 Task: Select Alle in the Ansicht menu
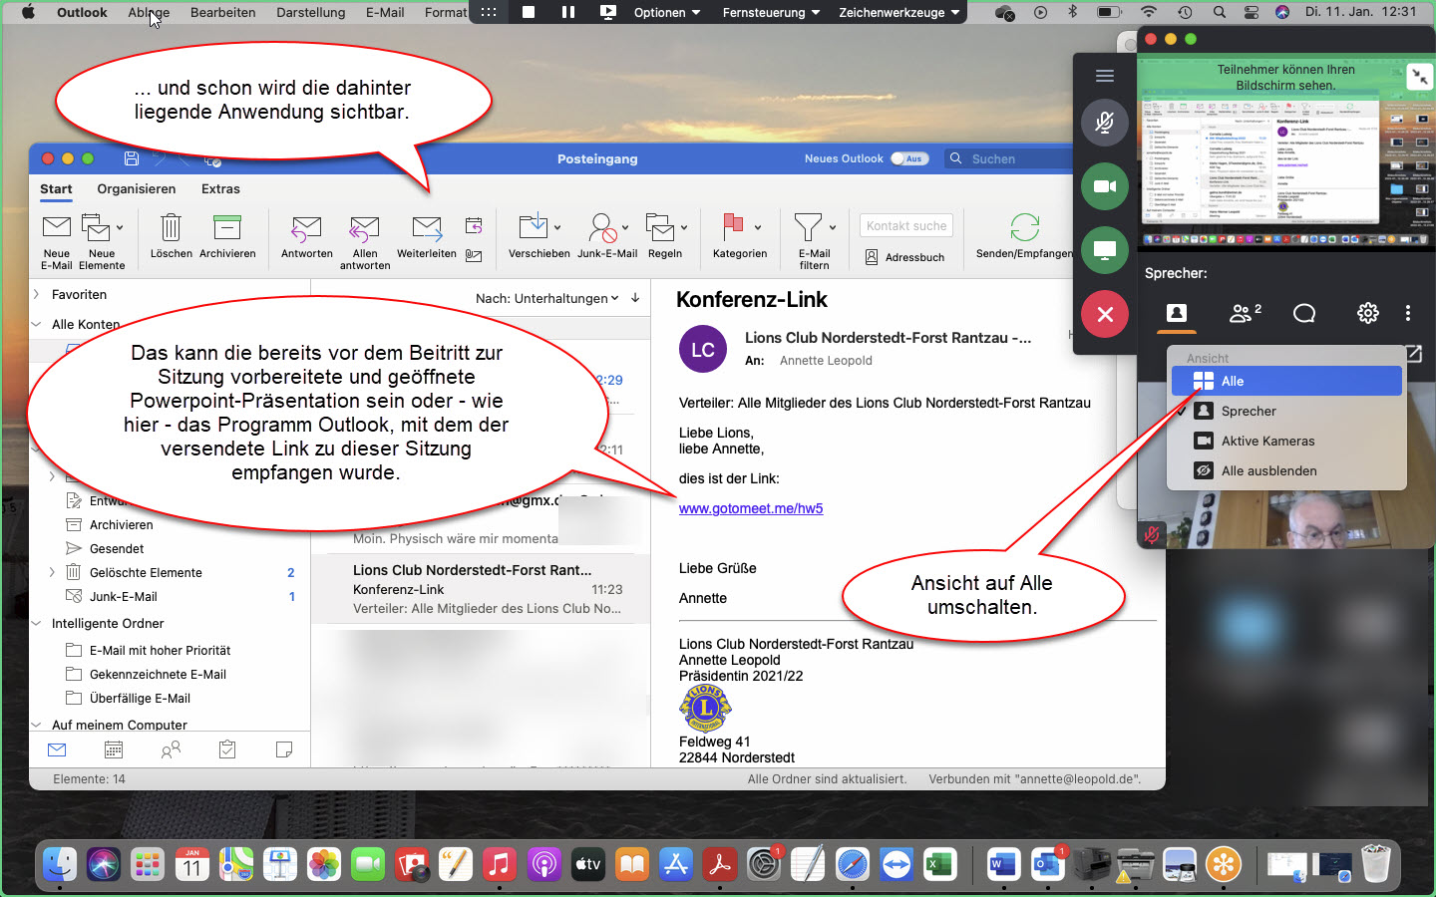1286,381
